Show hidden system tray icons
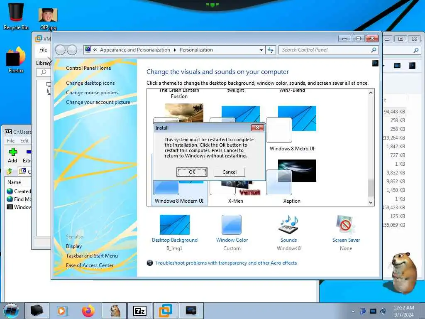Viewport: 425px width, 319px height. tap(353, 311)
